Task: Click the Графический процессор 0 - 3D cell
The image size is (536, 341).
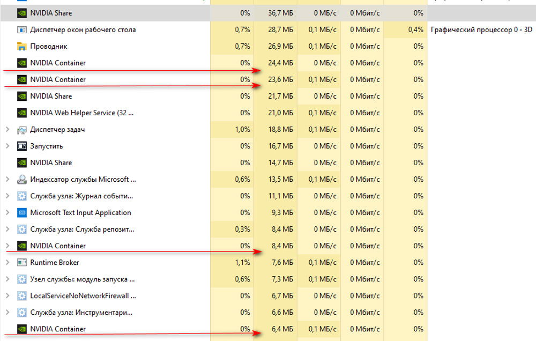Action: (481, 29)
